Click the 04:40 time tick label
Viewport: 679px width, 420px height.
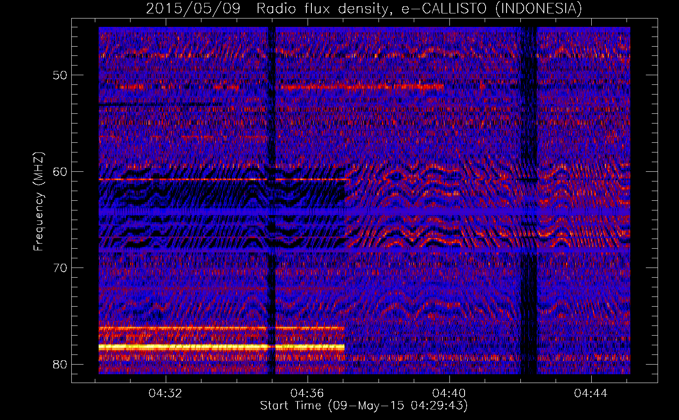[449, 393]
